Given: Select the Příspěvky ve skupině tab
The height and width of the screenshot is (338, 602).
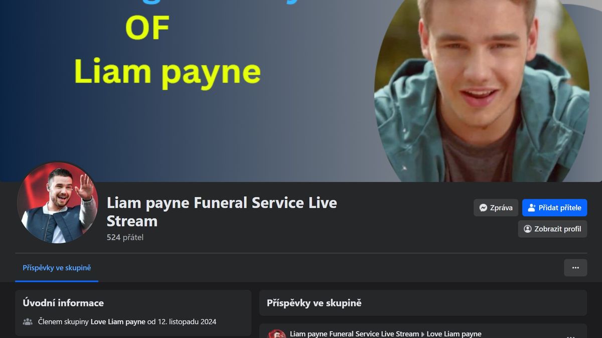Looking at the screenshot, I should point(57,268).
